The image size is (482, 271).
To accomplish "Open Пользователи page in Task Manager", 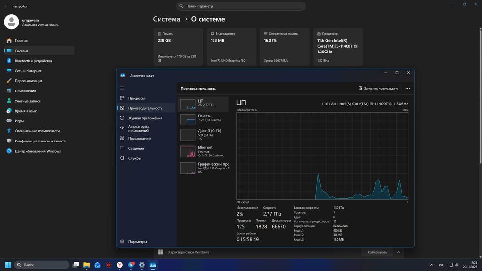I will (146, 139).
